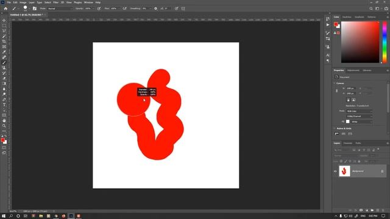Open the Opacity slider dropdown arrow

(x=93, y=9)
